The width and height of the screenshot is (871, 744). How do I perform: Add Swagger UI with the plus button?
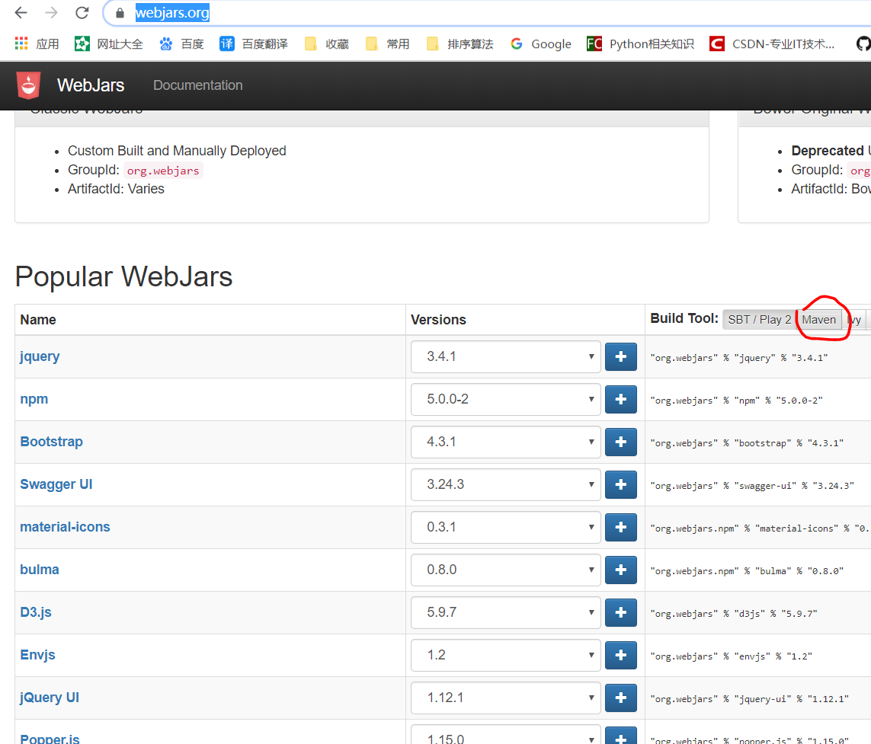pyautogui.click(x=621, y=485)
